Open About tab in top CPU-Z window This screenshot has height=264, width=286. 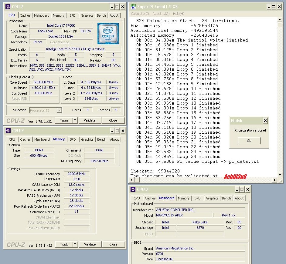[114, 15]
